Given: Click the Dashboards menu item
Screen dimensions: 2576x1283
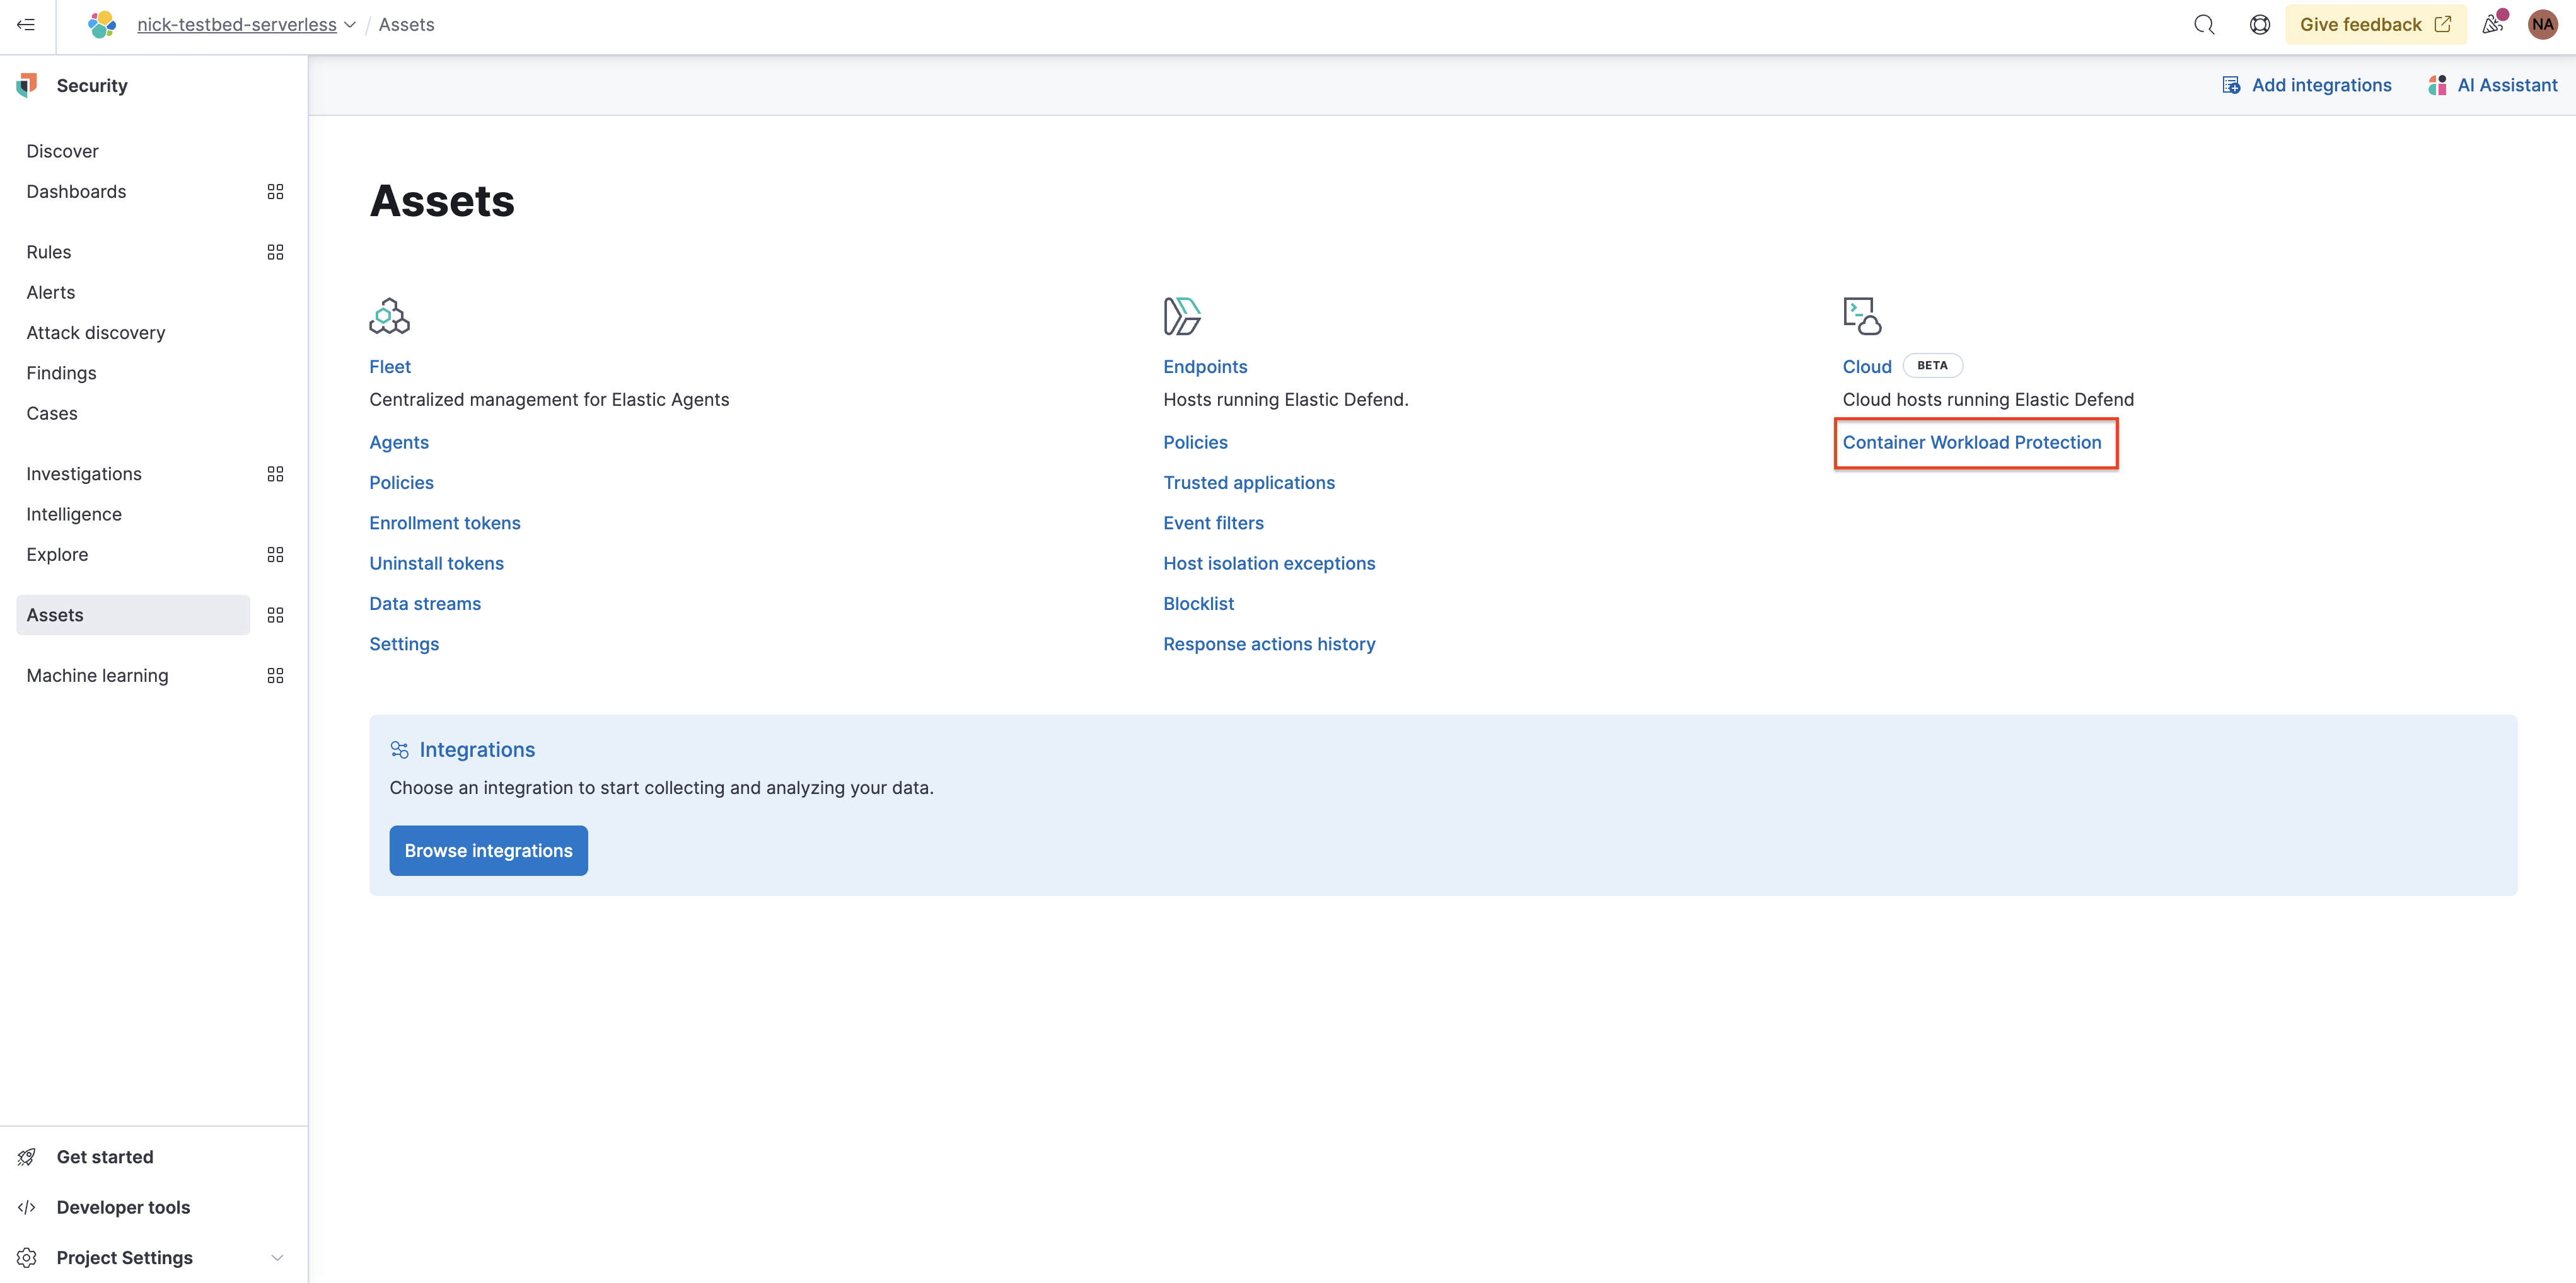Looking at the screenshot, I should pyautogui.click(x=76, y=190).
